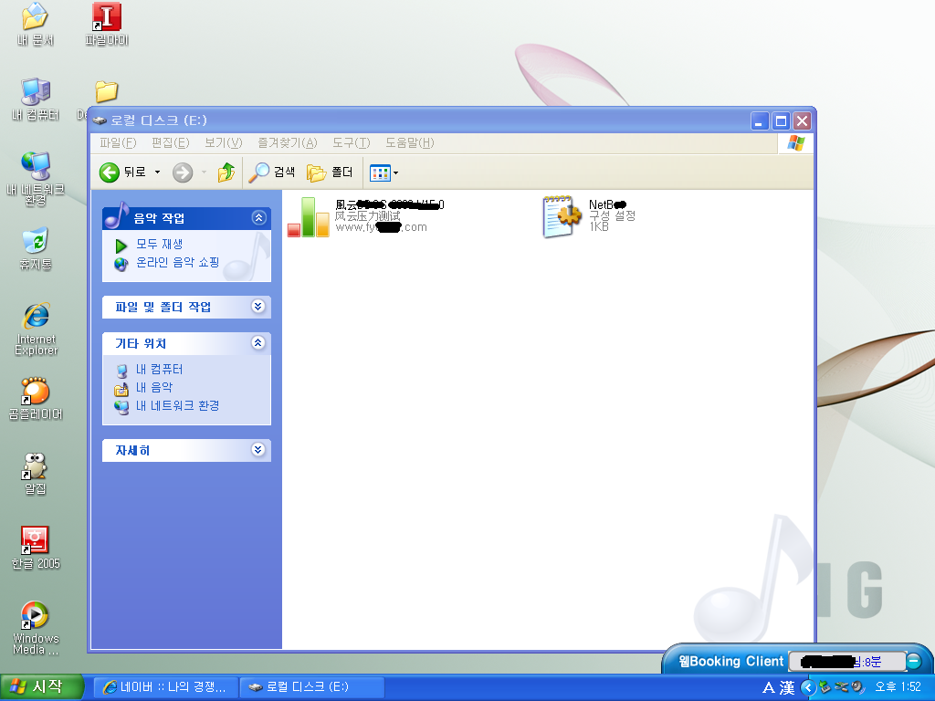Open the Search (검색) toolbar tool
Screen dimensions: 935x701
(274, 172)
